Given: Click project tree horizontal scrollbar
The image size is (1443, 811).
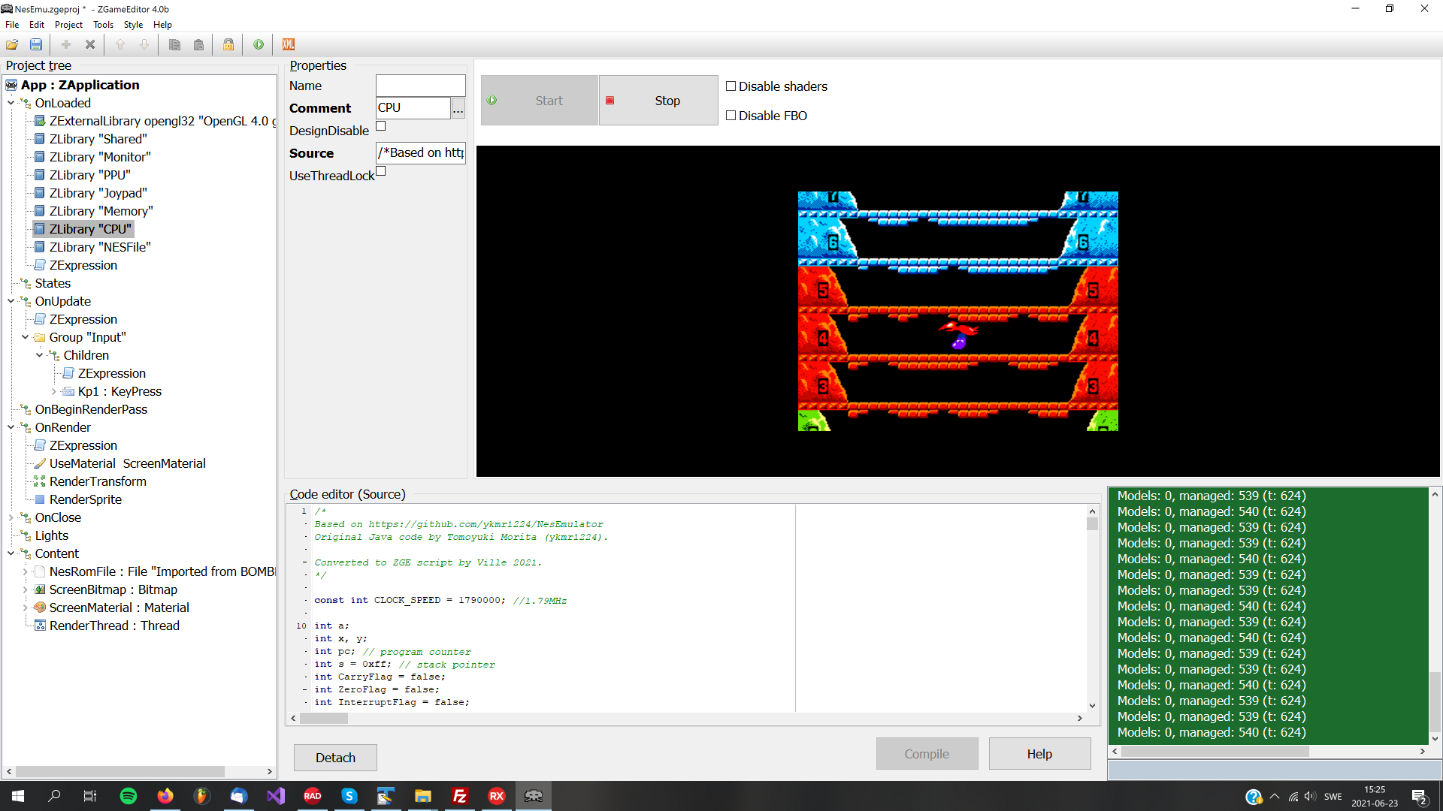Looking at the screenshot, I should pos(120,771).
